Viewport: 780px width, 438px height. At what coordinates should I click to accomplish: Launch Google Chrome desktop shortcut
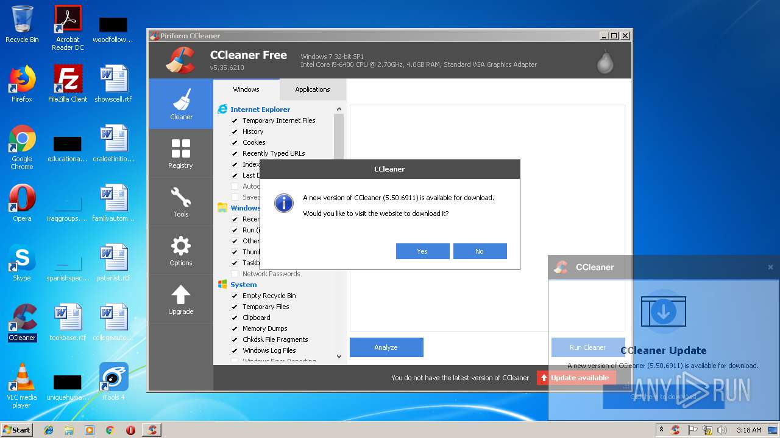(22, 147)
